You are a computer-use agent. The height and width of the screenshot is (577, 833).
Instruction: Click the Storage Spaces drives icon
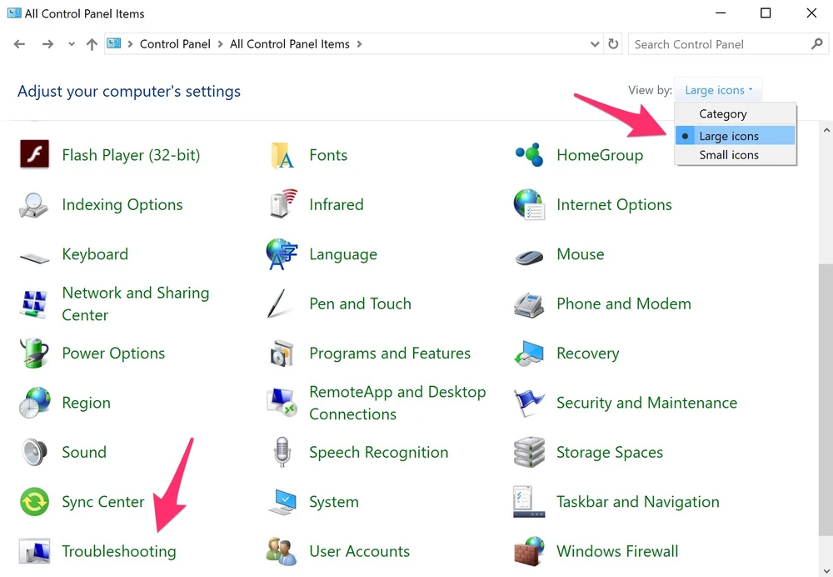(529, 453)
